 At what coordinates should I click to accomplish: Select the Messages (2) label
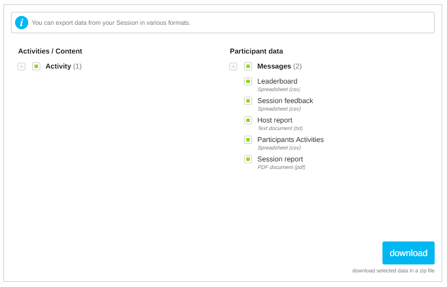pos(279,66)
